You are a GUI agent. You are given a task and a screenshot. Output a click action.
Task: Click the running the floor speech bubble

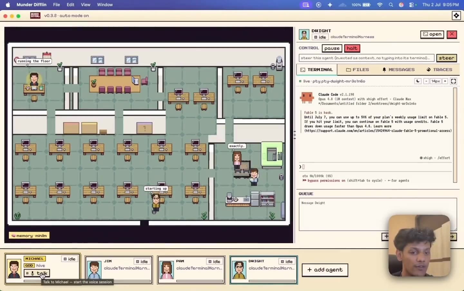34,61
